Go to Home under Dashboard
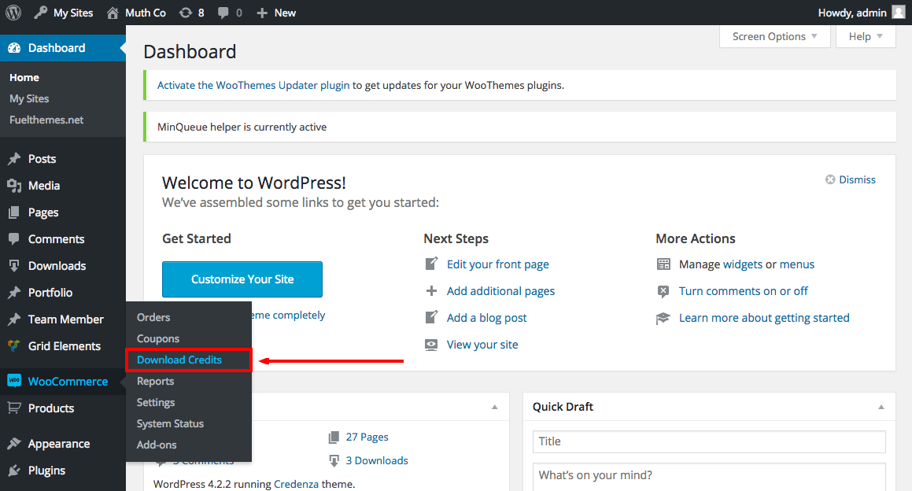Image resolution: width=912 pixels, height=491 pixels. point(24,77)
